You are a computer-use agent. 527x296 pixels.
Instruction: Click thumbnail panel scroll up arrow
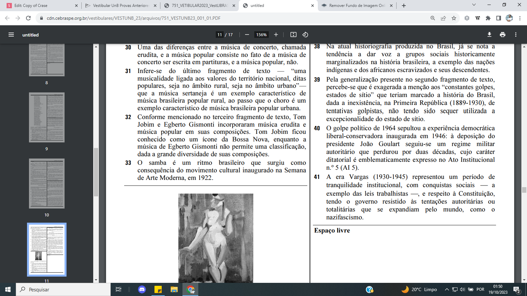coord(96,47)
